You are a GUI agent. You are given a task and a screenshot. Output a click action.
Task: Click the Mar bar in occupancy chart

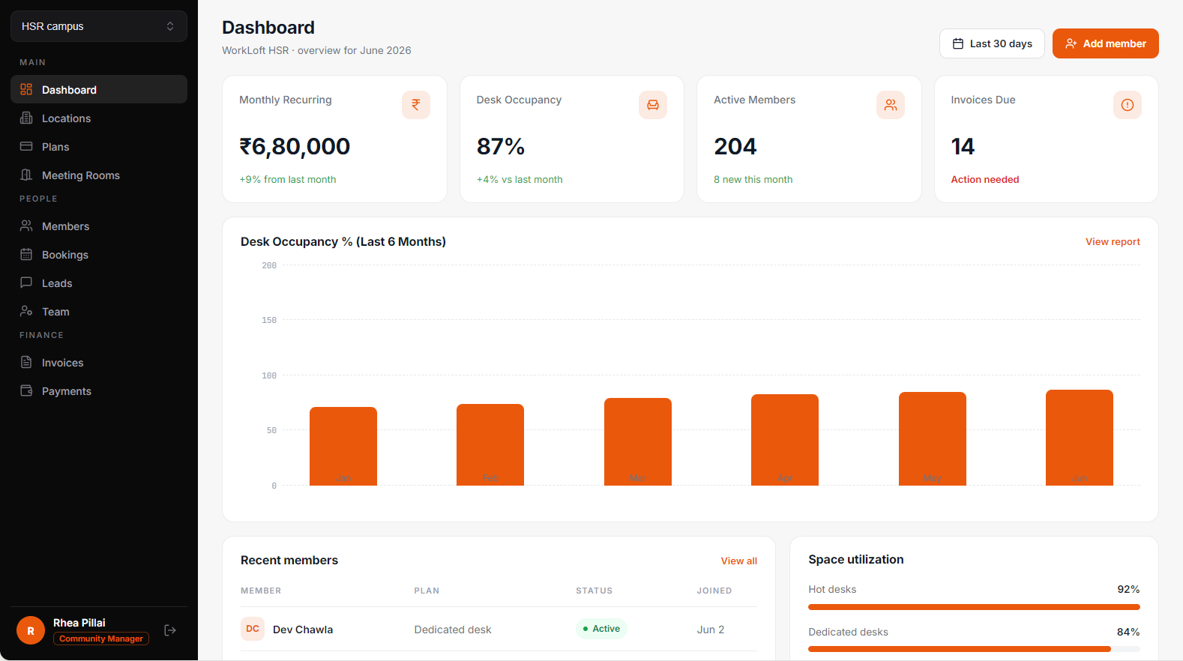coord(638,441)
